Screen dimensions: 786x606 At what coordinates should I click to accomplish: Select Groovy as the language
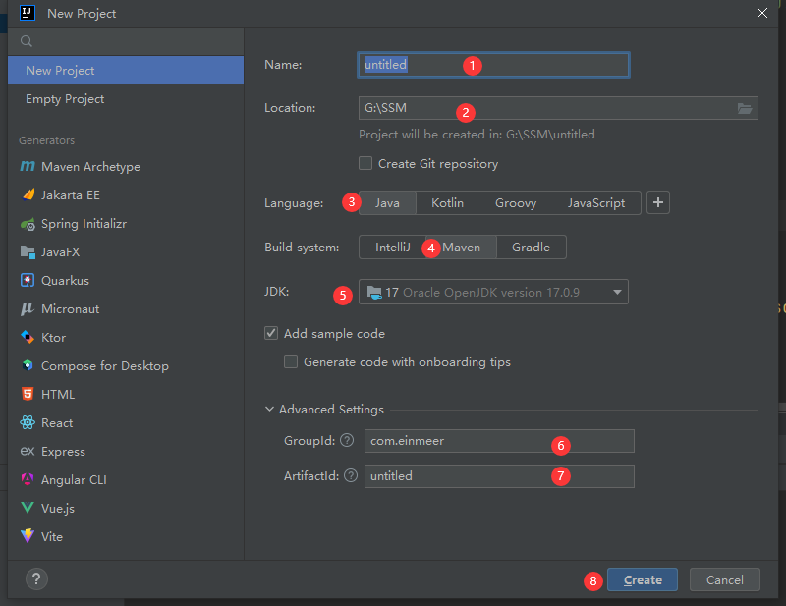516,203
